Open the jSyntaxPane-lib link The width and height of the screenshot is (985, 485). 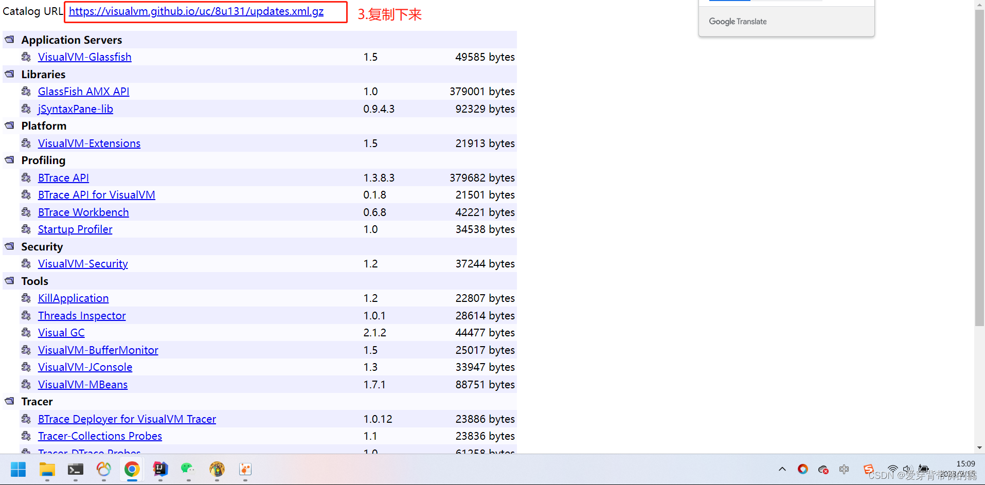76,109
